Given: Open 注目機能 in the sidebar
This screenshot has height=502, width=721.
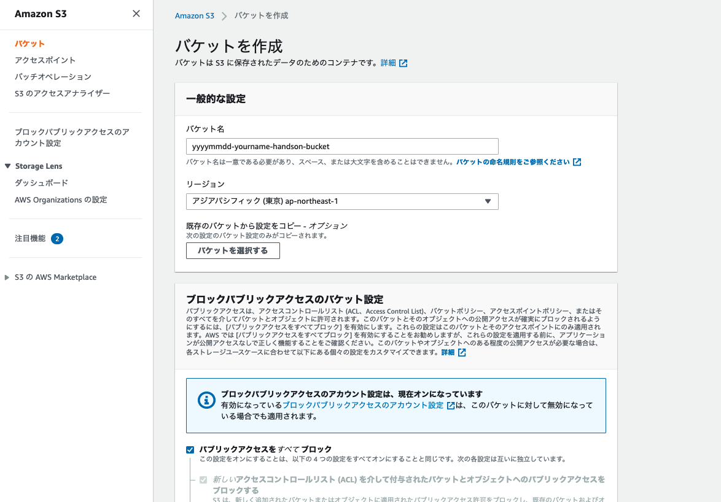Looking at the screenshot, I should pyautogui.click(x=30, y=238).
